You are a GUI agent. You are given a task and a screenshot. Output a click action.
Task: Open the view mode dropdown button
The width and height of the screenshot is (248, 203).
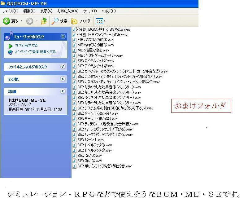[x=101, y=21]
